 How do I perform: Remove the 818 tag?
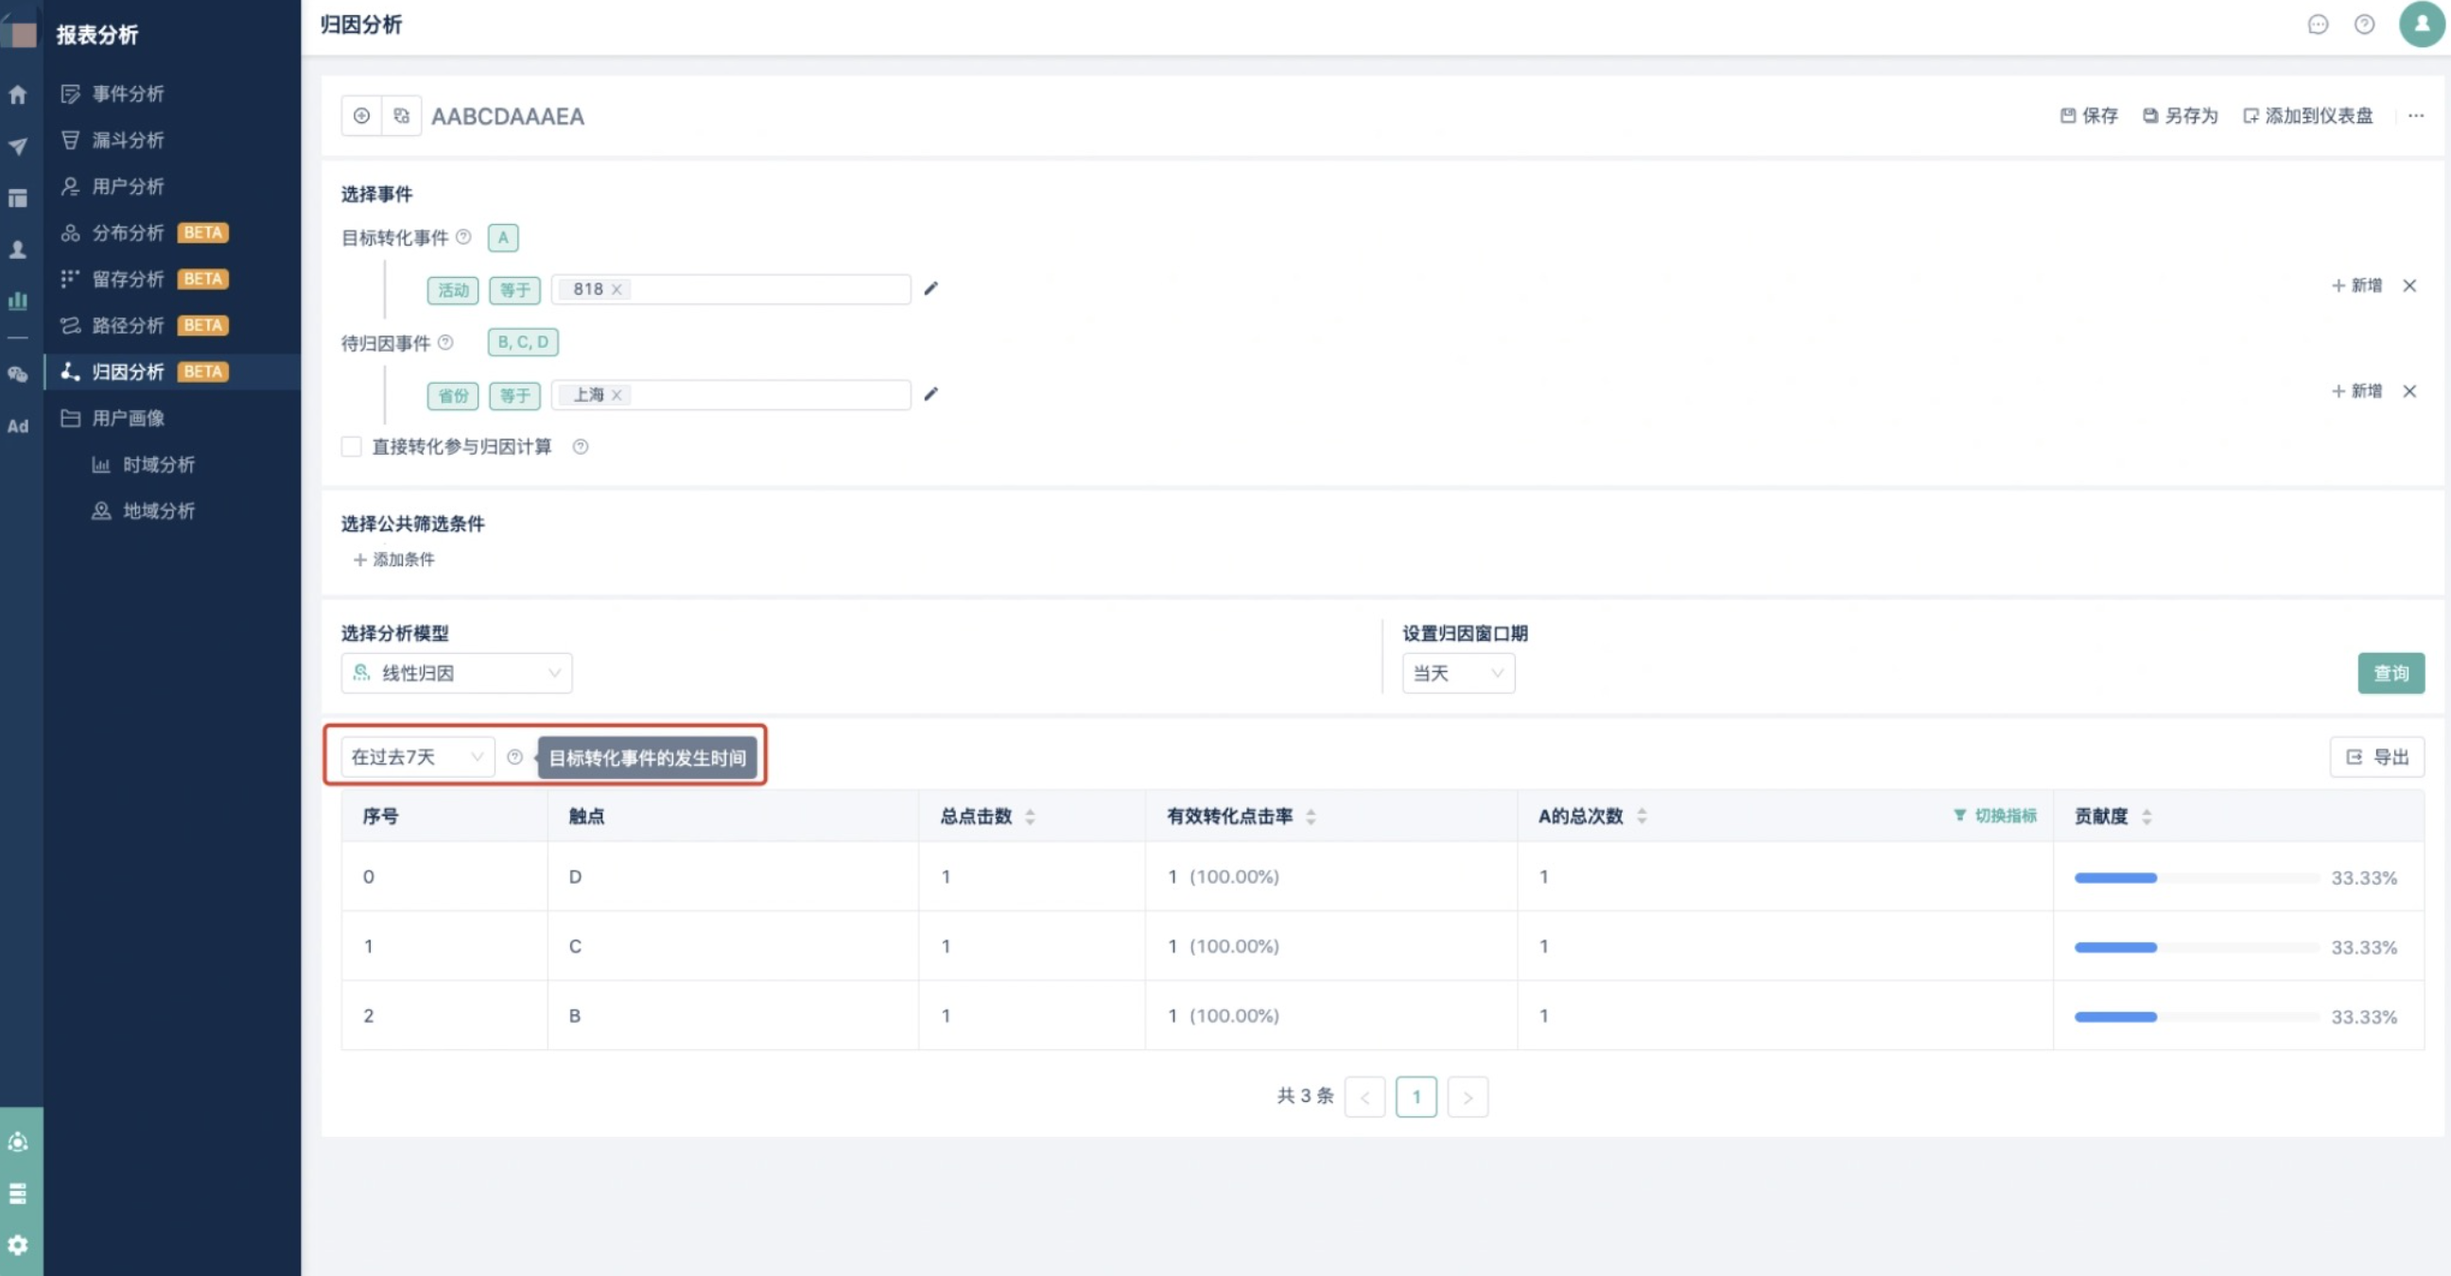[x=617, y=289]
